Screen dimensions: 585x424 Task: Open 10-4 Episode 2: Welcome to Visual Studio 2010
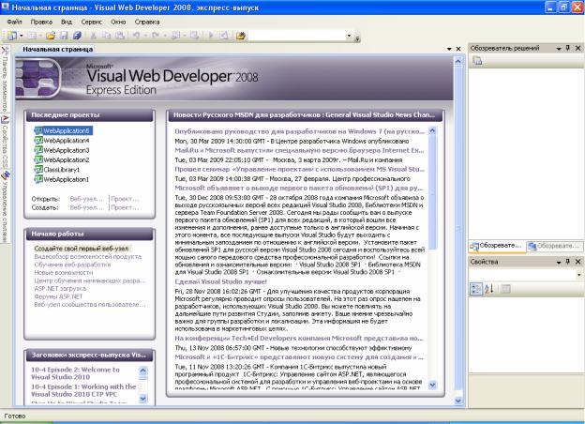75,373
